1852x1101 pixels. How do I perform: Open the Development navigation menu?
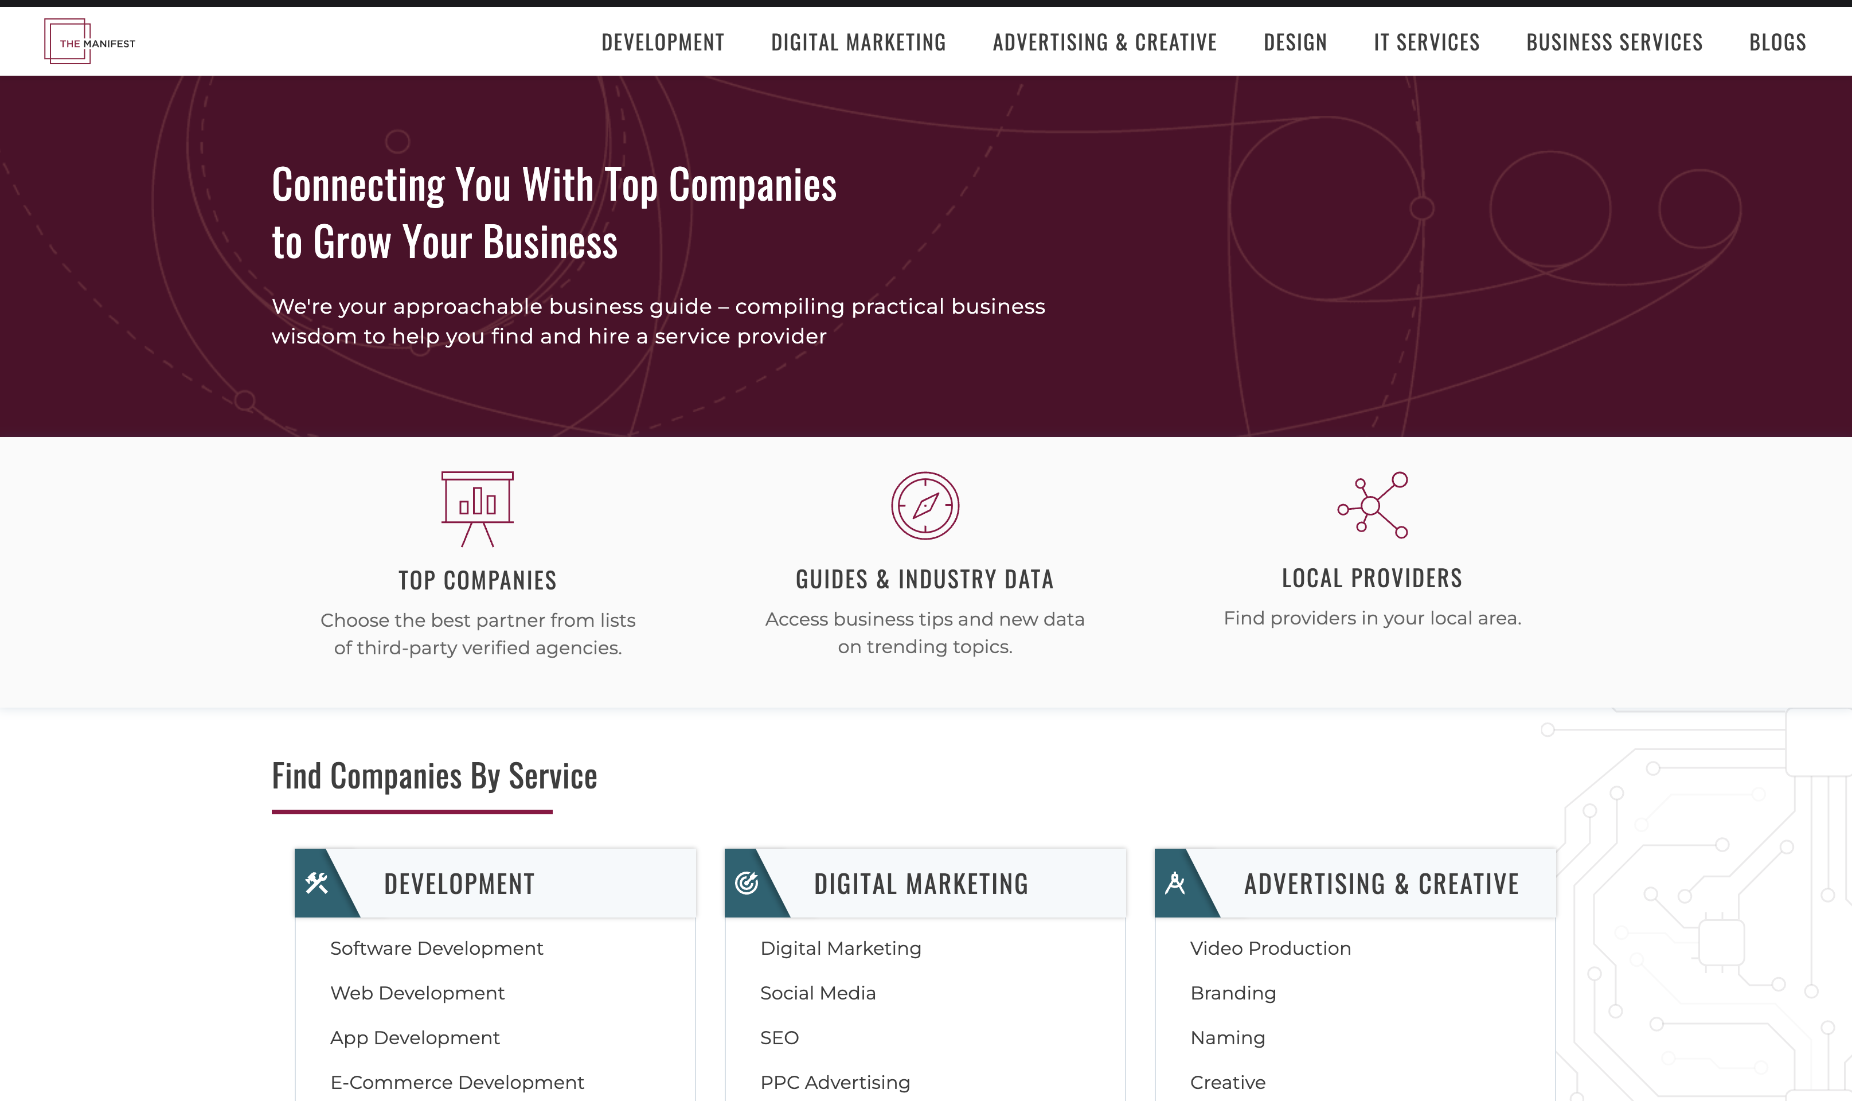pyautogui.click(x=663, y=42)
